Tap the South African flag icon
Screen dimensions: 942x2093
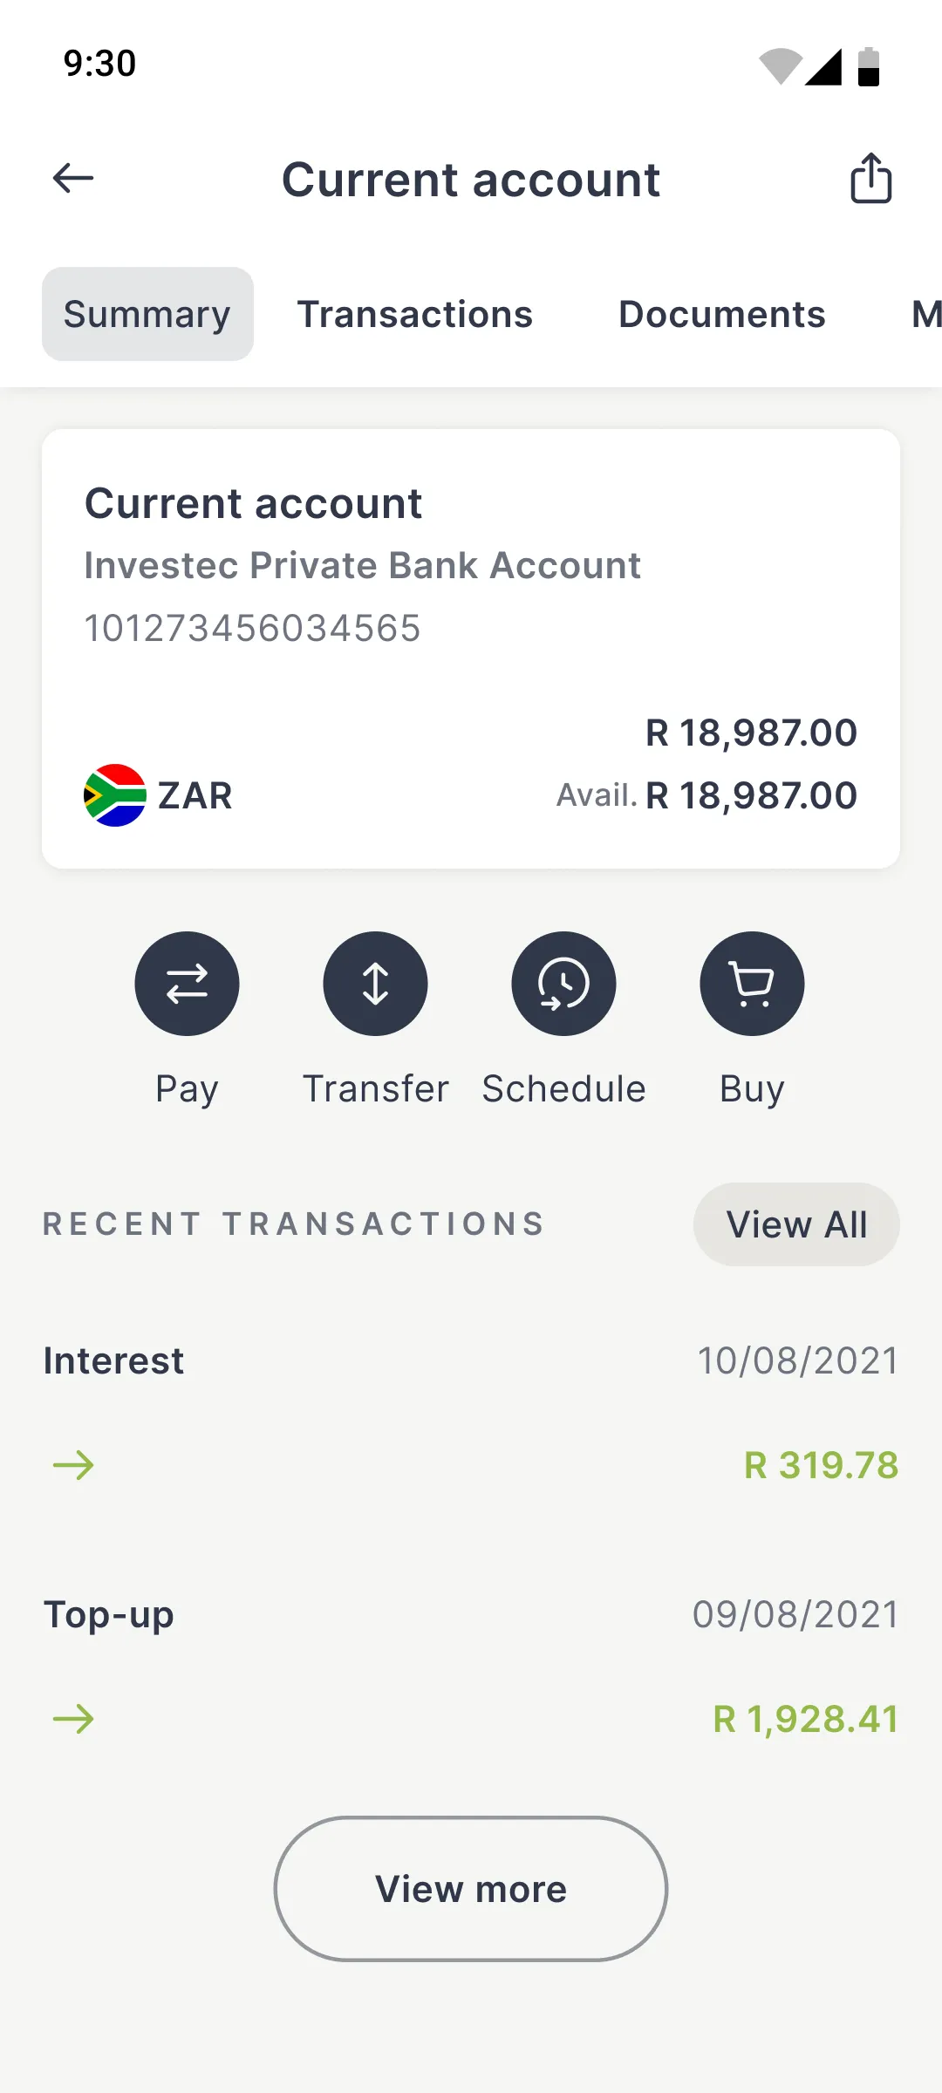[115, 795]
